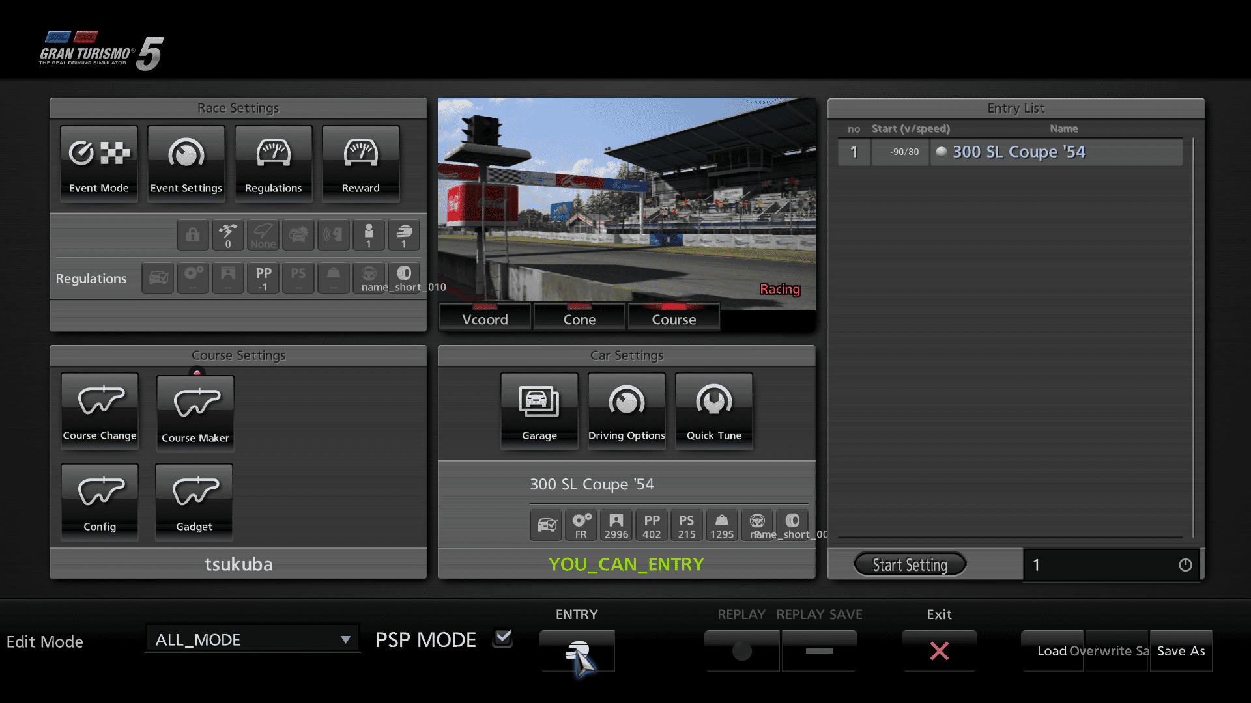The width and height of the screenshot is (1251, 703).
Task: Click the tsukuba course name label
Action: (x=238, y=564)
